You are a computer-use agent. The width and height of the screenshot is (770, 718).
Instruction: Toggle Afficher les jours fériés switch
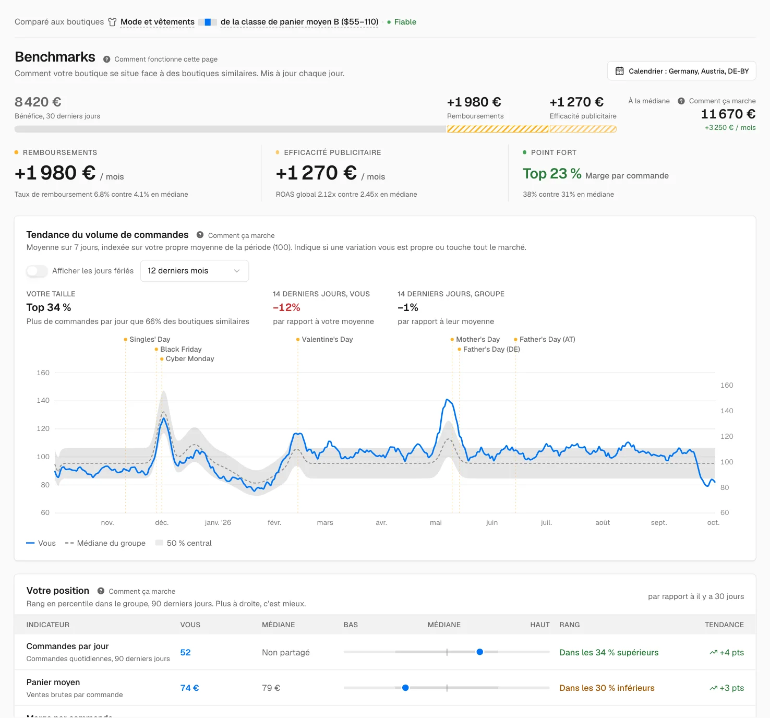pyautogui.click(x=37, y=271)
